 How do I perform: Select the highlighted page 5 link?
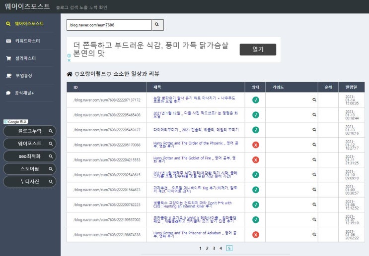click(229, 248)
